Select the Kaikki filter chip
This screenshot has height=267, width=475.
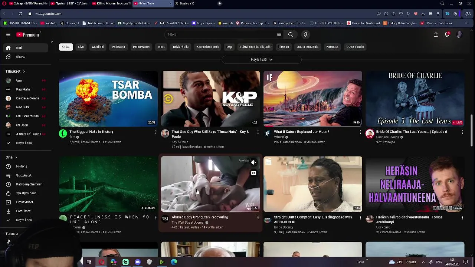tap(66, 47)
